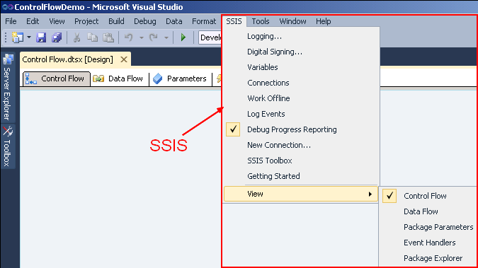478x268 pixels.
Task: Click the Undo arrow icon
Action: pyautogui.click(x=129, y=37)
